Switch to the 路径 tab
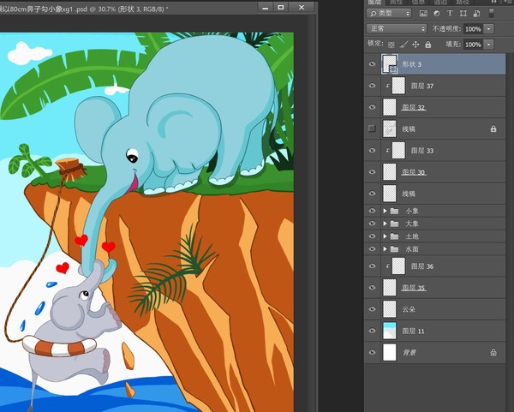The width and height of the screenshot is (514, 412). coord(463,3)
